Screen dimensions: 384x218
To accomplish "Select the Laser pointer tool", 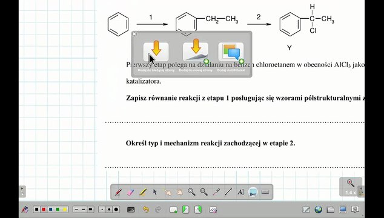I will tap(216, 192).
